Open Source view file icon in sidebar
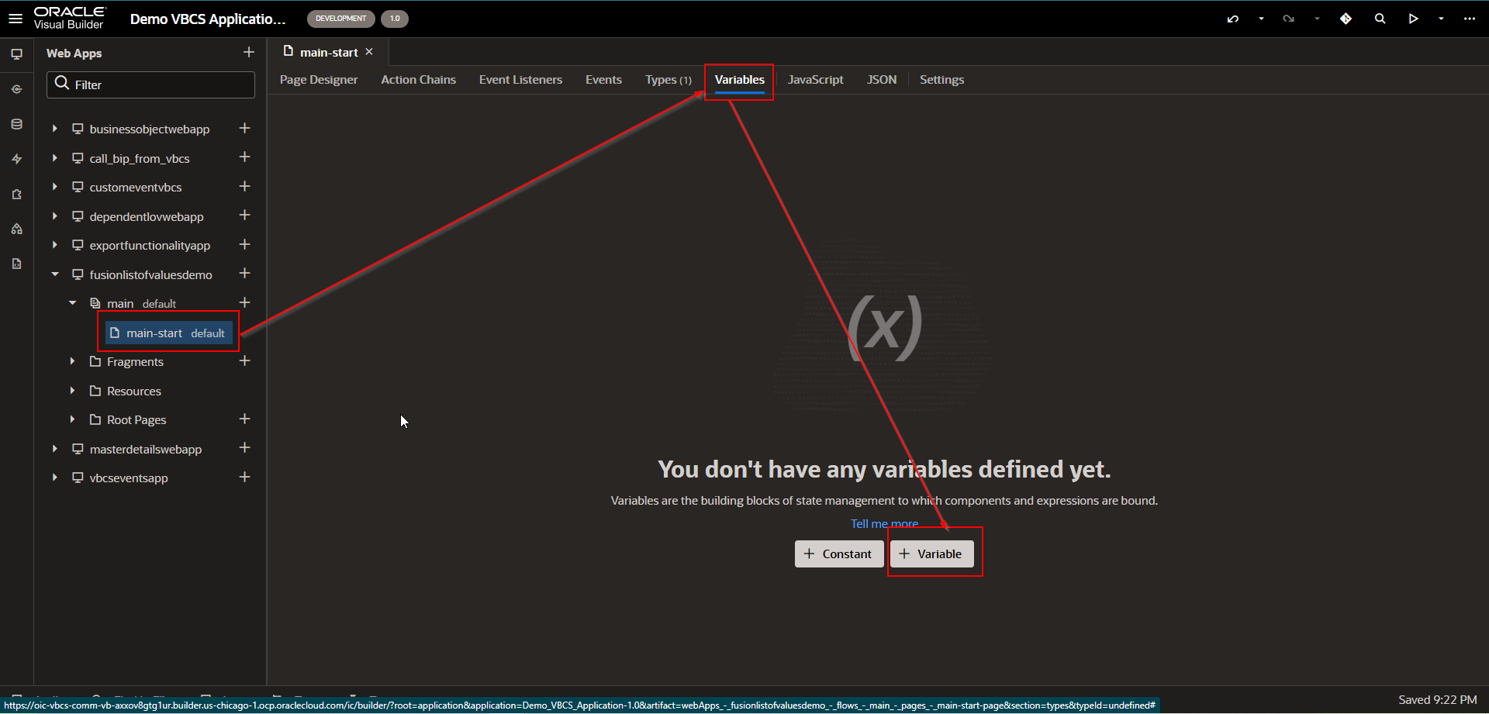 [x=16, y=264]
